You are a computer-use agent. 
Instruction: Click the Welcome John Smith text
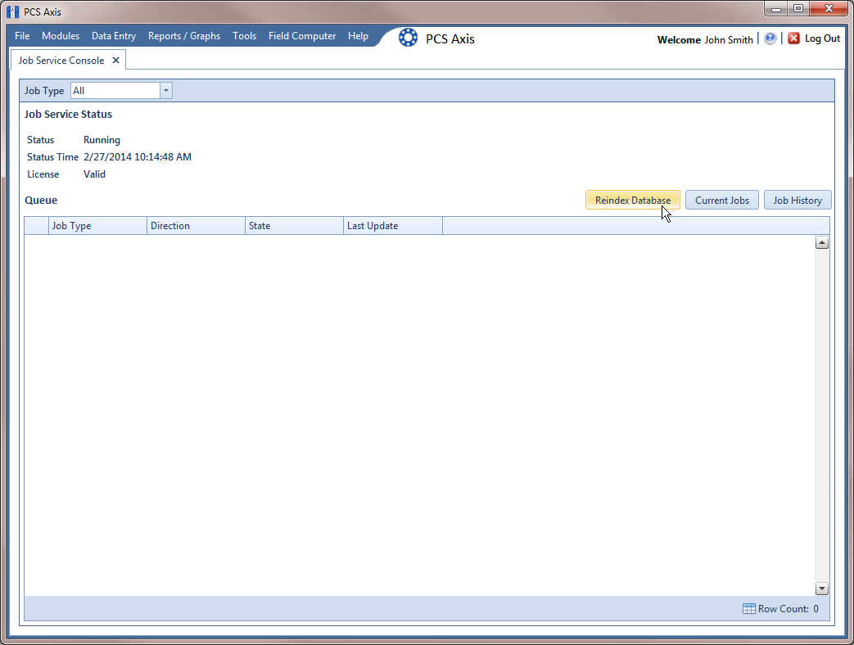point(705,40)
